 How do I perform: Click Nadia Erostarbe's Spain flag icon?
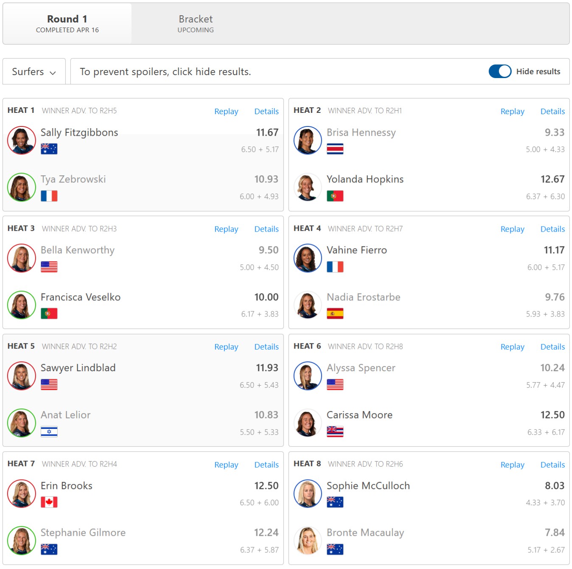pos(335,314)
